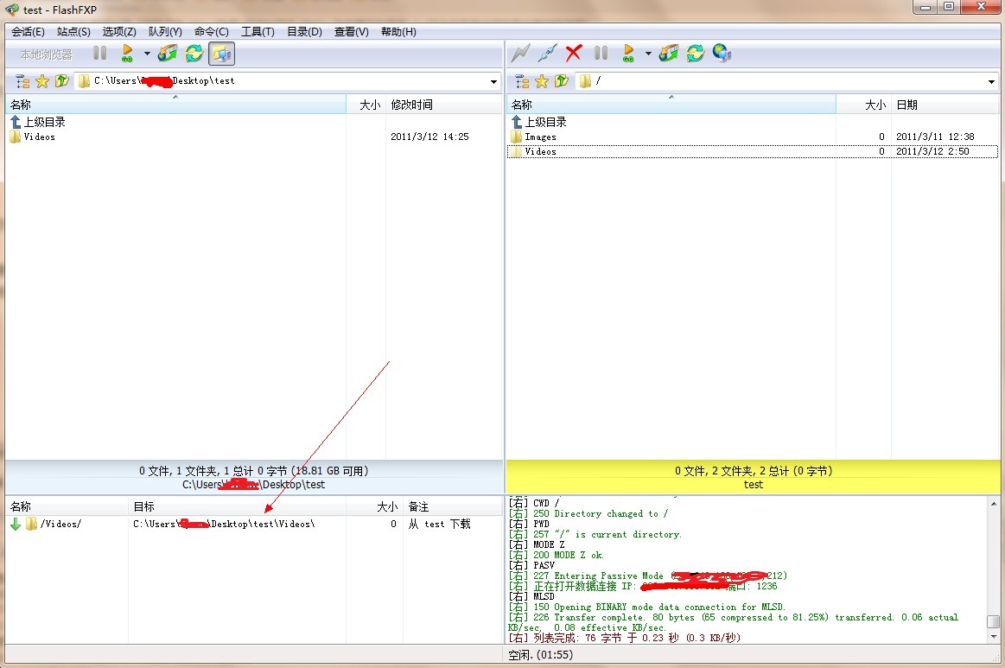The width and height of the screenshot is (1005, 668).
Task: Expand the local path C:\Users dropdown
Action: coord(494,82)
